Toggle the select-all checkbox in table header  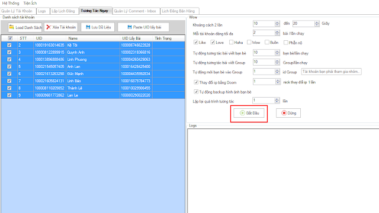10,38
